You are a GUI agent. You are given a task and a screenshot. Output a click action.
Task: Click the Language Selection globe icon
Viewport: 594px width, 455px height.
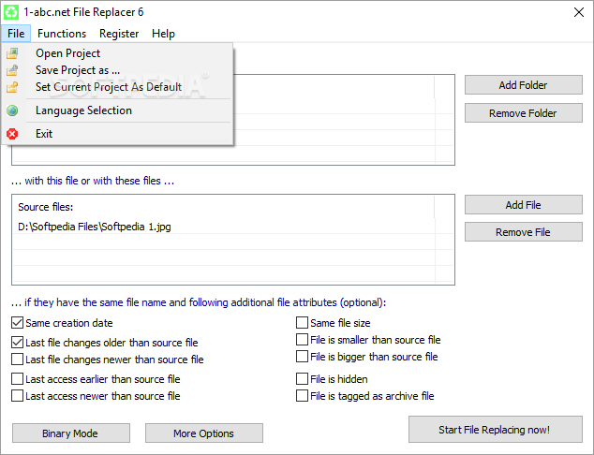[x=12, y=110]
